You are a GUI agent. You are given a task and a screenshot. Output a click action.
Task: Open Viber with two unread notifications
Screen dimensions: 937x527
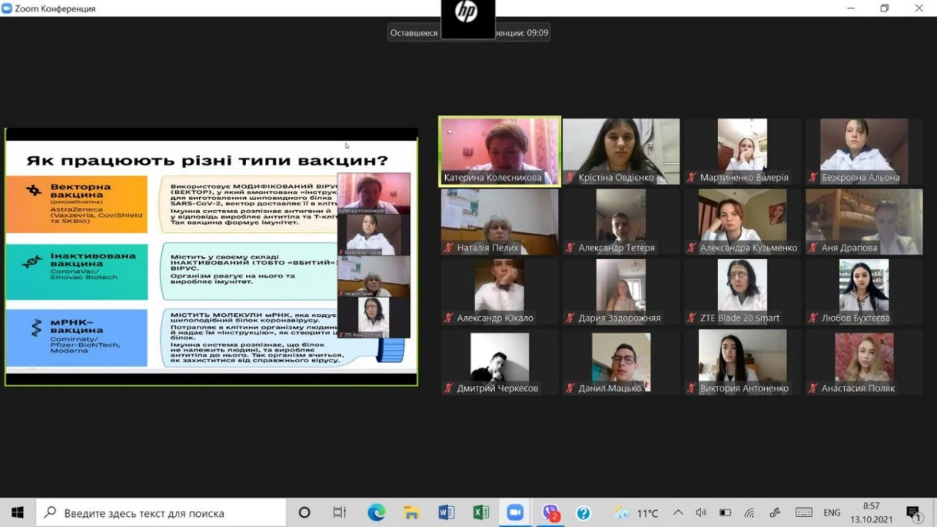[x=551, y=513]
